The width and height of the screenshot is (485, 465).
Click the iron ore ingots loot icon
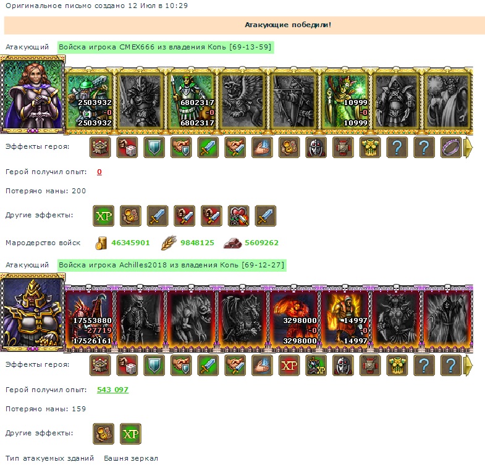click(x=232, y=243)
